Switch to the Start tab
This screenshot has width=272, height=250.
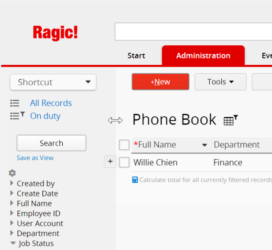[x=136, y=56]
